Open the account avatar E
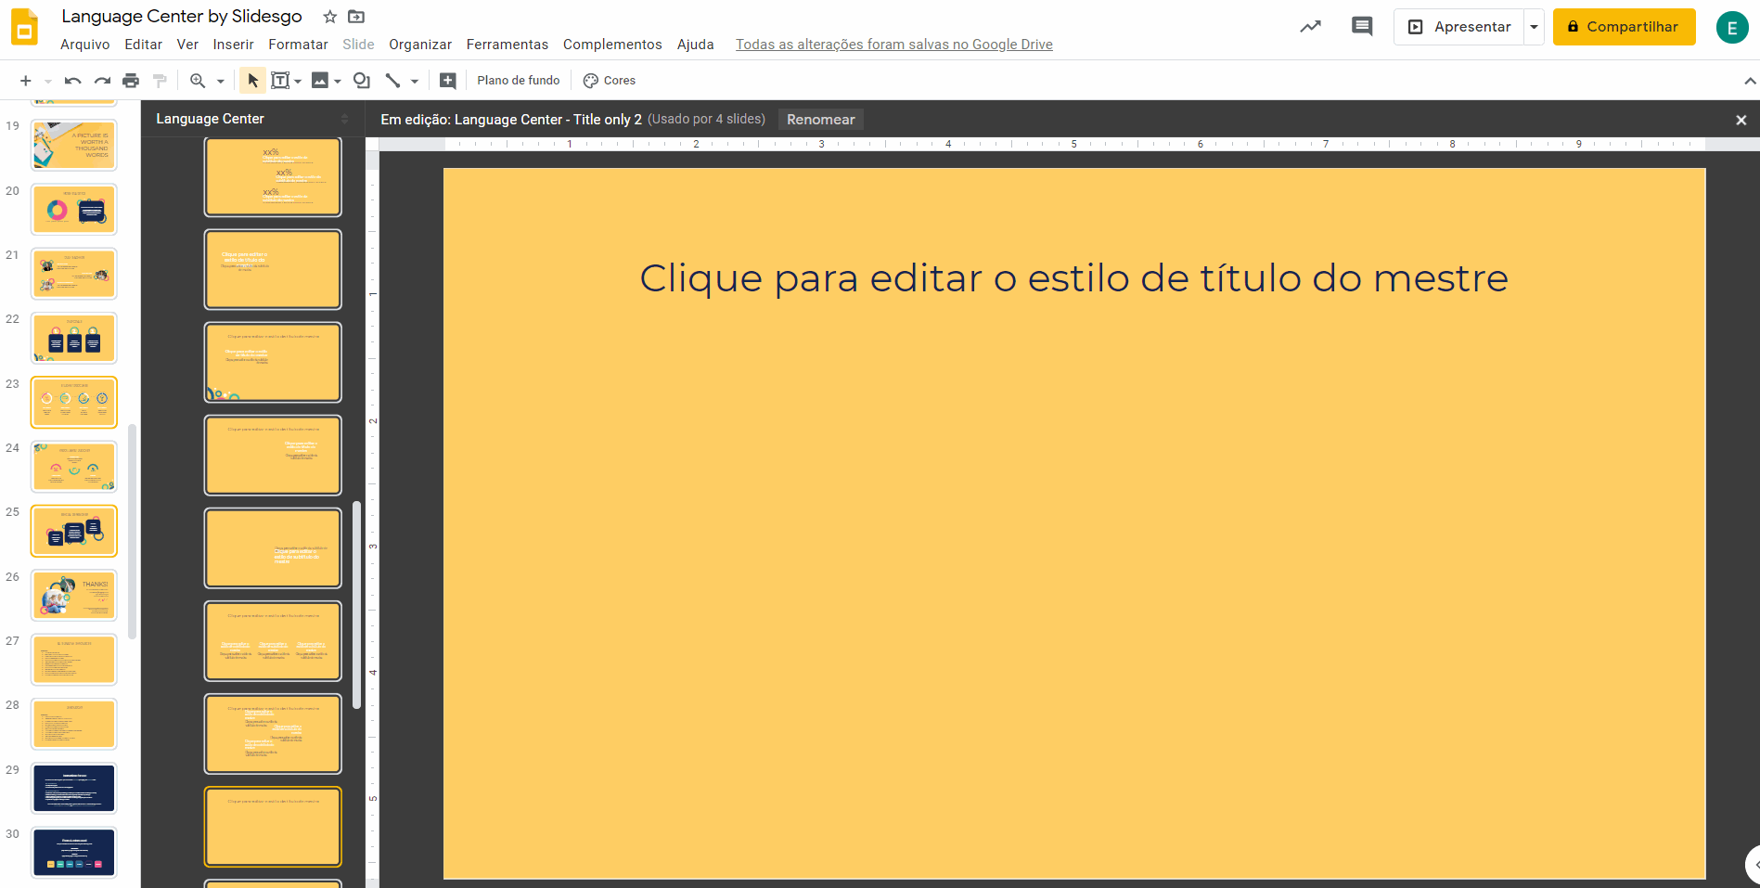Image resolution: width=1760 pixels, height=888 pixels. pos(1732,28)
